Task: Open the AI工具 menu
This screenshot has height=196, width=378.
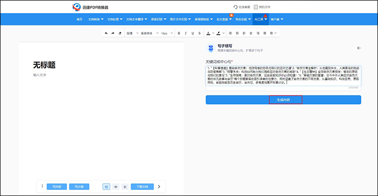Action: click(x=261, y=19)
